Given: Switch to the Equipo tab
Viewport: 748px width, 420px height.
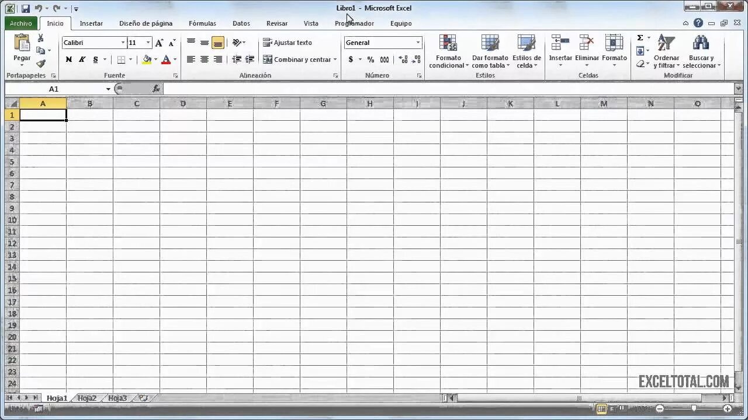Looking at the screenshot, I should click(x=401, y=23).
